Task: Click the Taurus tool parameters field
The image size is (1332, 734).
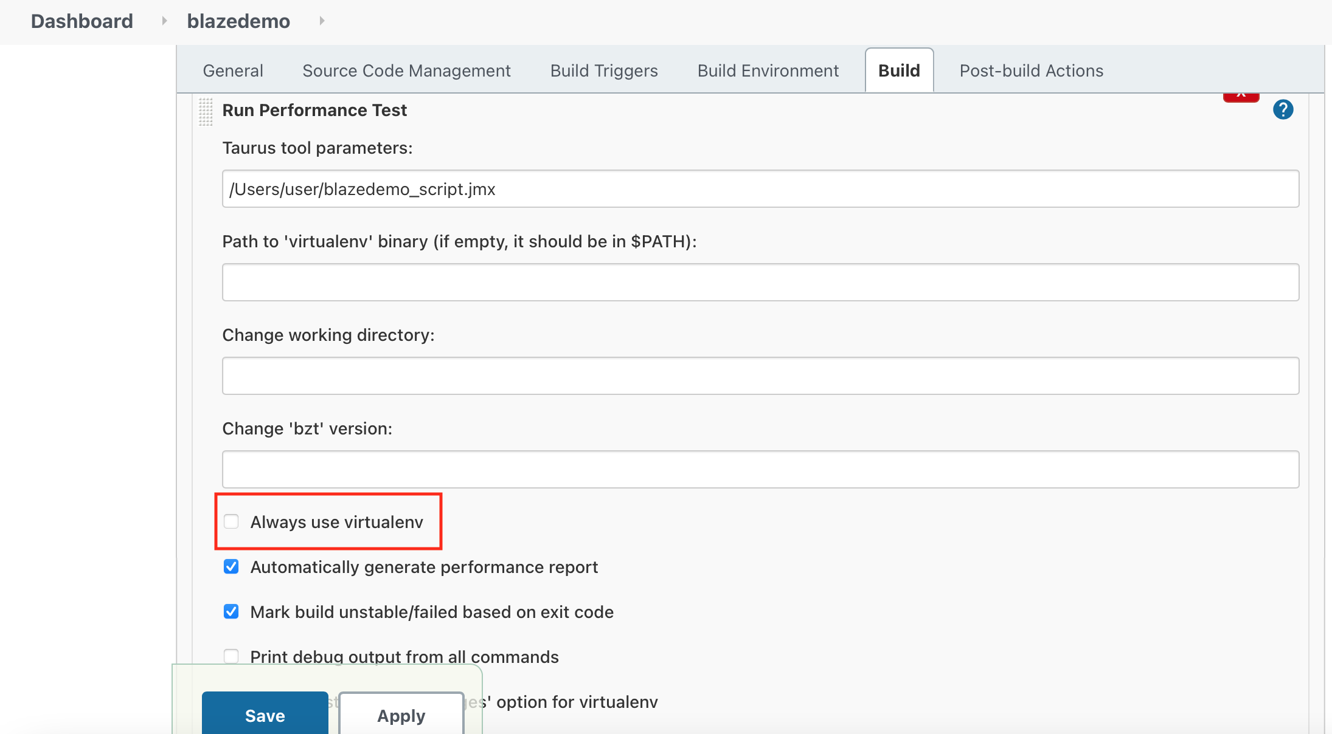Action: (760, 189)
